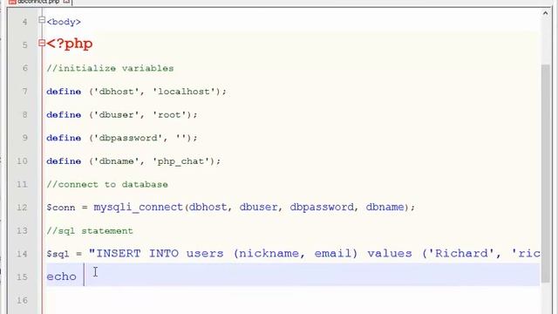Collapse the body tag fold marker
Screen dimensions: 558x314
pyautogui.click(x=42, y=20)
